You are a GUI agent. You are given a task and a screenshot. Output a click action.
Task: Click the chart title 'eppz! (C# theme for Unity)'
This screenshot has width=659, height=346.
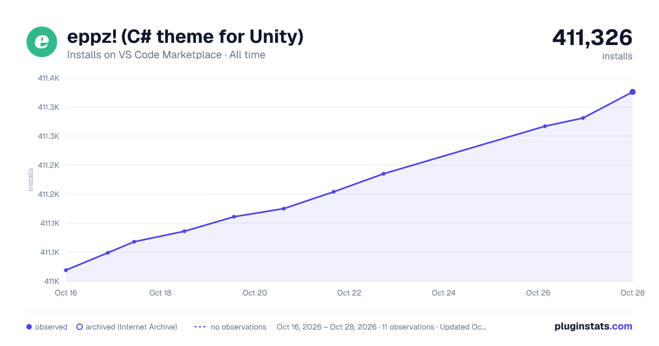pos(185,37)
